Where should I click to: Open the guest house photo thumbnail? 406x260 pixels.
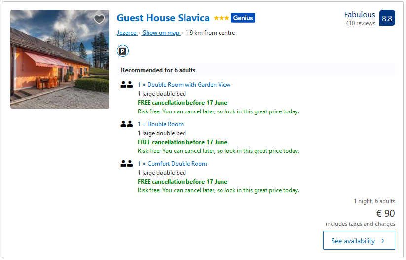(x=60, y=59)
